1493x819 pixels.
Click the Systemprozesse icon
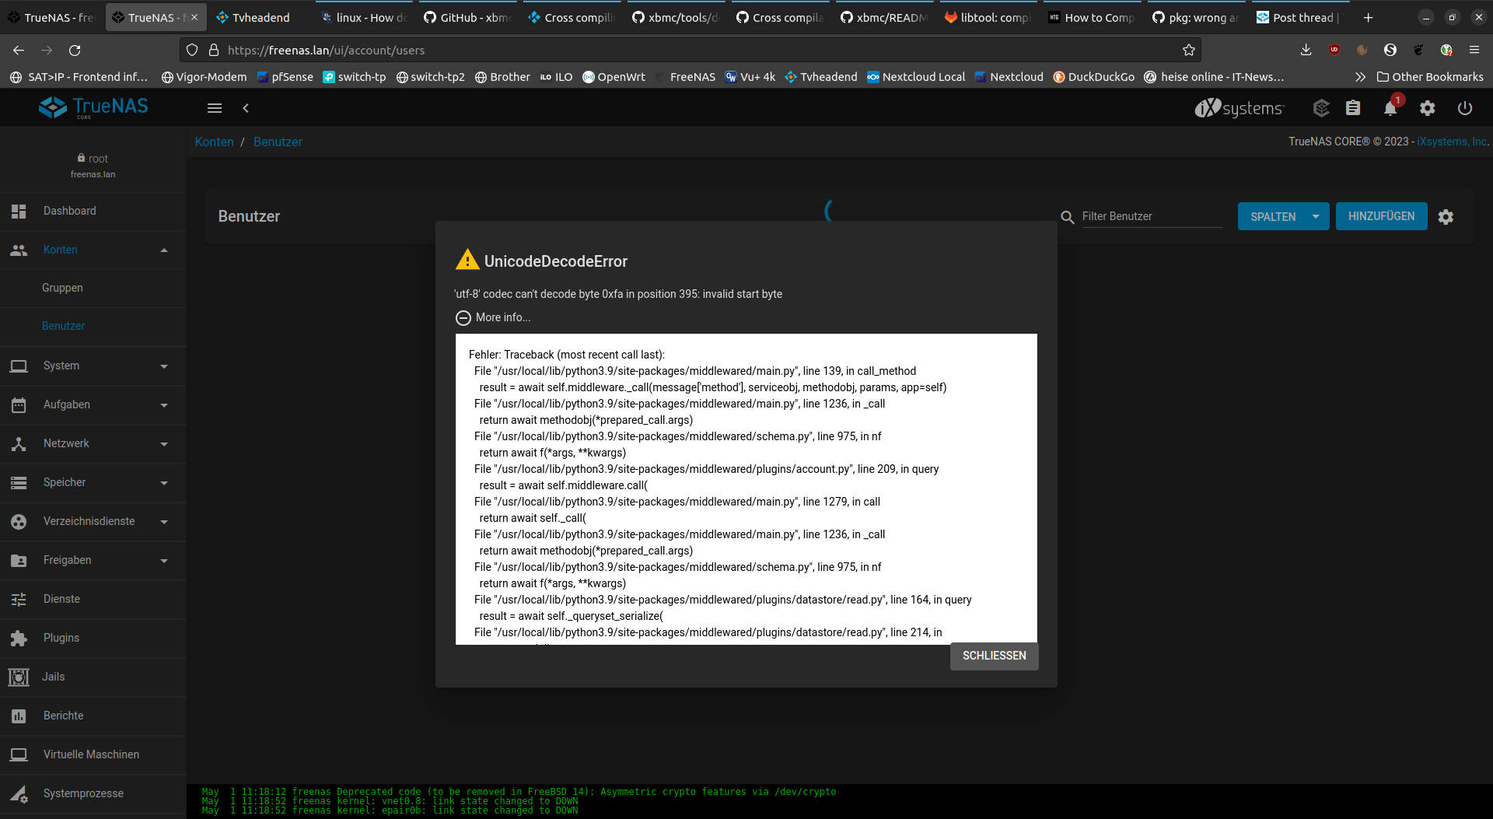tap(19, 793)
